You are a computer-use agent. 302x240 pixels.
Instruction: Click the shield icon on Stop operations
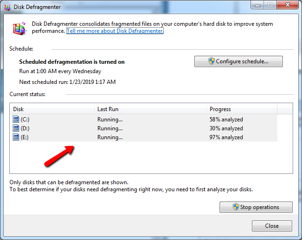click(x=236, y=207)
